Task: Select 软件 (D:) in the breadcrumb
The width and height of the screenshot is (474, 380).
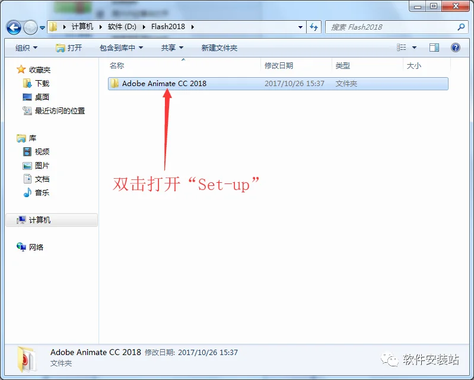Action: [122, 27]
